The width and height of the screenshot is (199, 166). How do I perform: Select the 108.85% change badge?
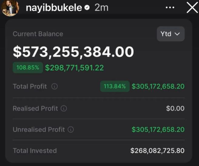point(28,68)
